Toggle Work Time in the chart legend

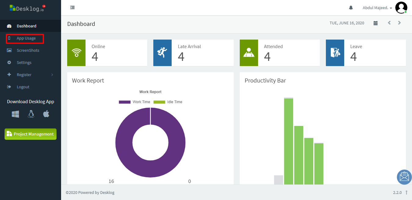[134, 102]
